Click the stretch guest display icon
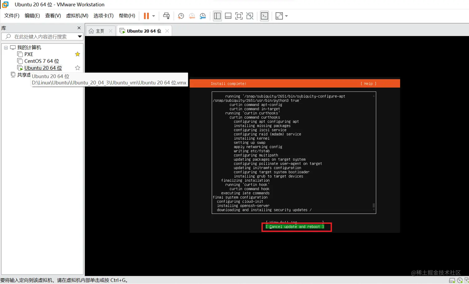The height and width of the screenshot is (284, 469). click(x=279, y=16)
